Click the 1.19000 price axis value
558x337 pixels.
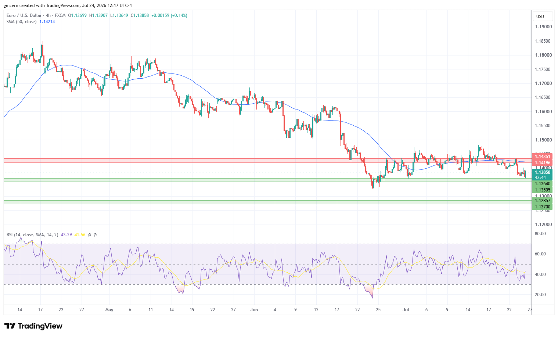[543, 27]
